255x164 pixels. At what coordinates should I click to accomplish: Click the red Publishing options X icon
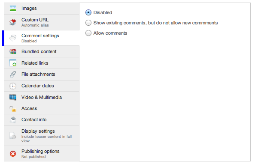point(13,154)
